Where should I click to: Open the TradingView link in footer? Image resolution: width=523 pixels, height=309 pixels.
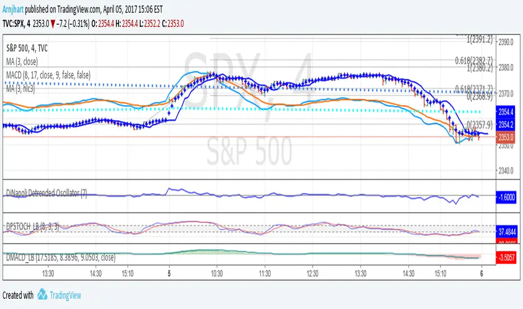pyautogui.click(x=65, y=296)
